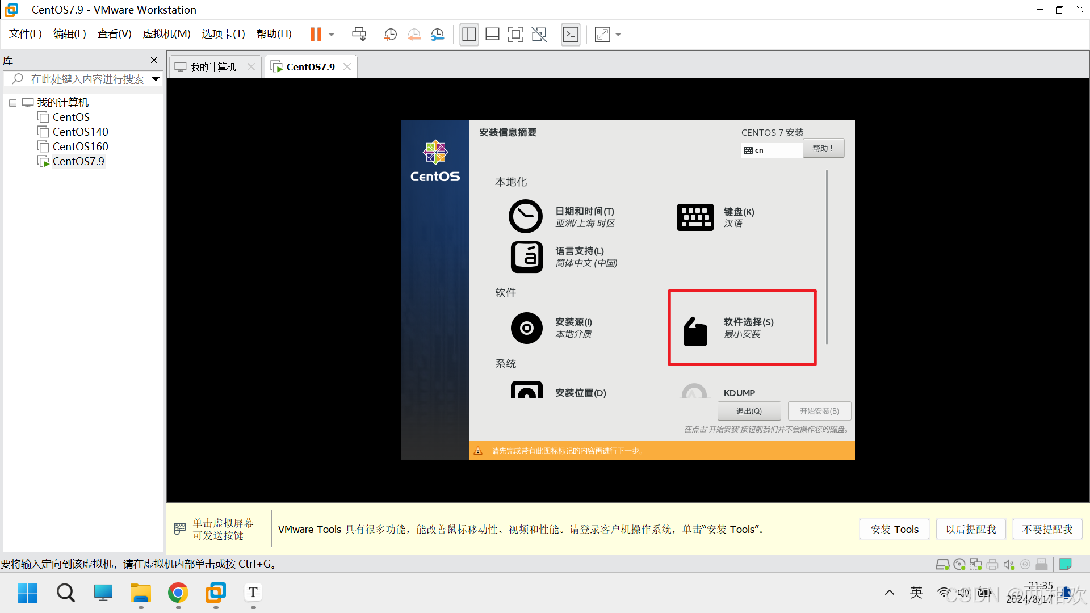The image size is (1090, 613).
Task: Enter full screen mode icon
Action: point(515,35)
